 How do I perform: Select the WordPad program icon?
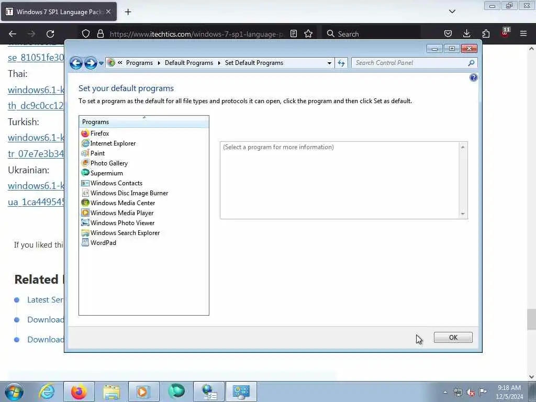(x=85, y=242)
